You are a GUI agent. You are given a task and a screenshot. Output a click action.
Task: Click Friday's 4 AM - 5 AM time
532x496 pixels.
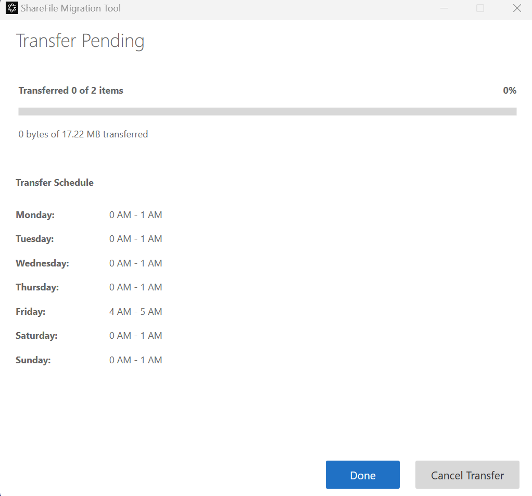click(x=136, y=311)
